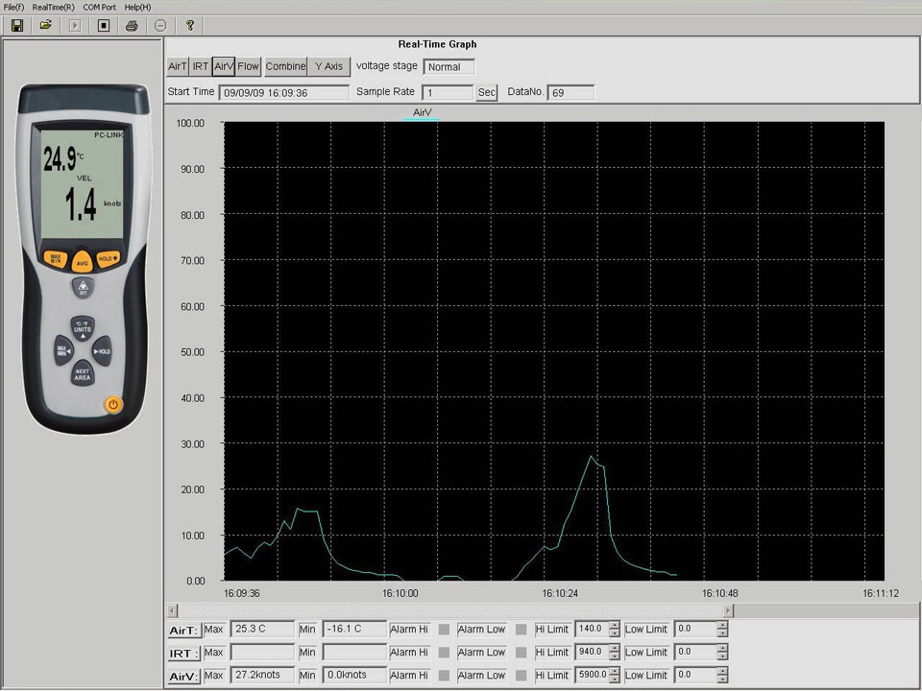
Task: Increase the AirT Hi Limit with up arrow
Action: (x=615, y=626)
